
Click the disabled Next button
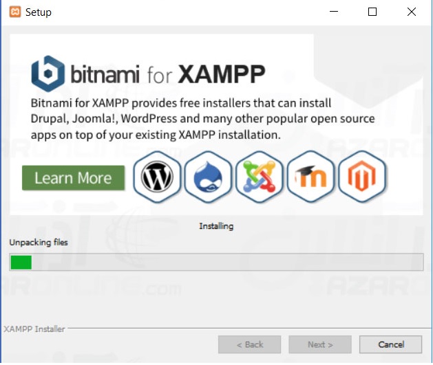(x=320, y=344)
